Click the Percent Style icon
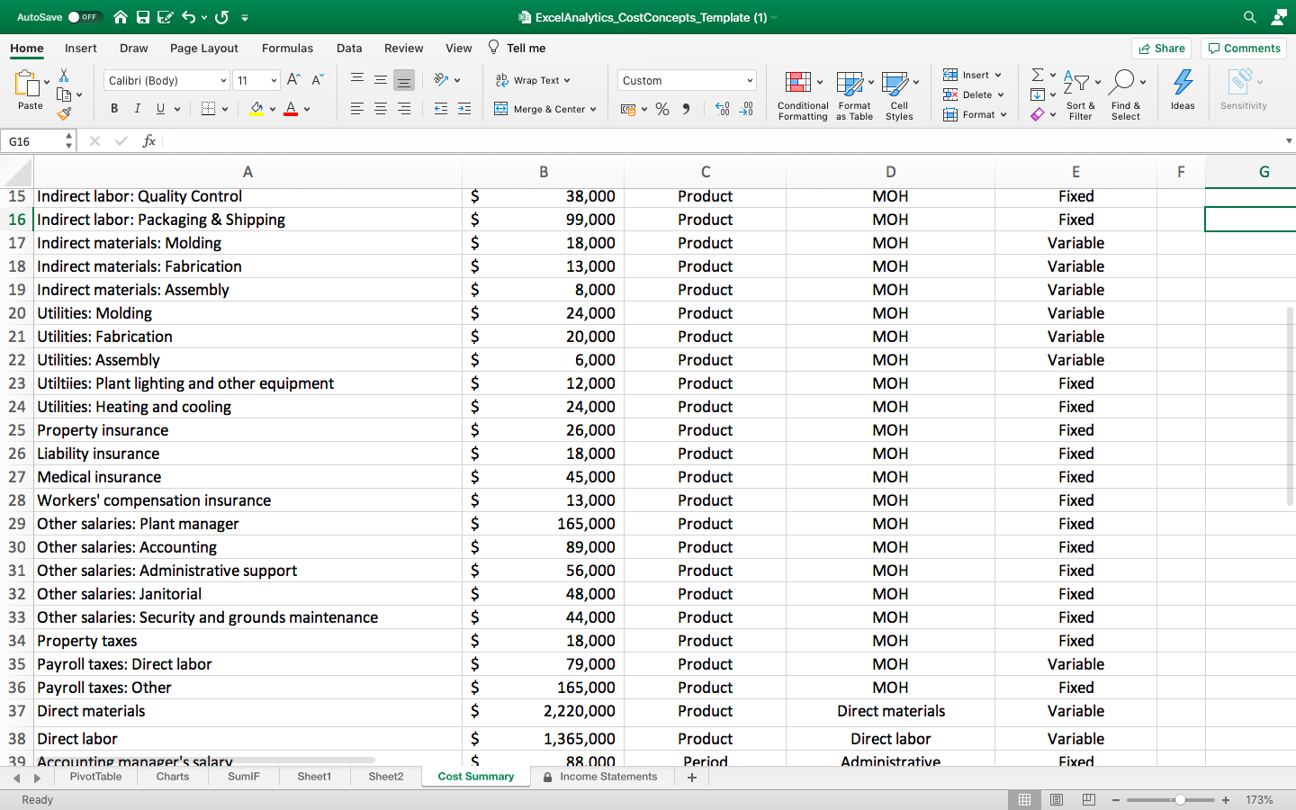The image size is (1296, 810). click(662, 109)
